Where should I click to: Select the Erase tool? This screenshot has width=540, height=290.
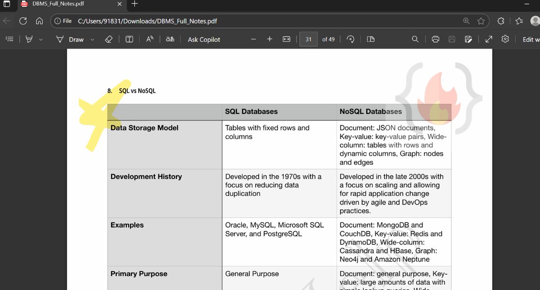(108, 39)
